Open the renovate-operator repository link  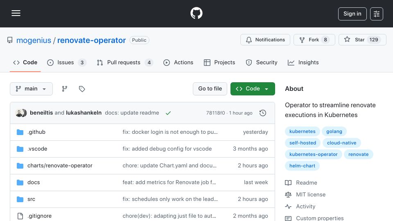tap(91, 40)
